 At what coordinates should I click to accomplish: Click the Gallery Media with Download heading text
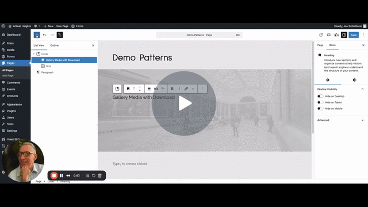[x=143, y=97]
